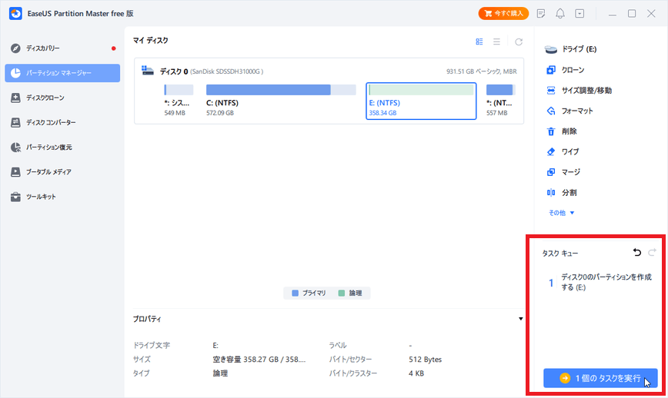Select the C: (NTFS) partition bar
The height and width of the screenshot is (398, 668).
point(281,90)
